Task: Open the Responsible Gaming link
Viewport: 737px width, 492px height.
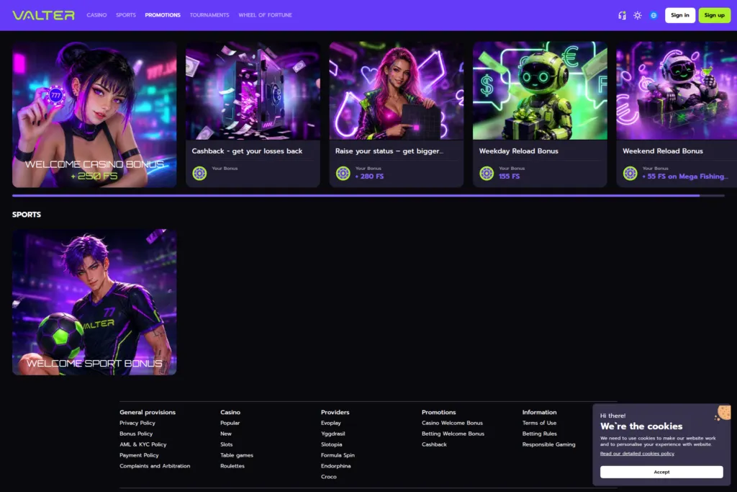Action: 548,444
